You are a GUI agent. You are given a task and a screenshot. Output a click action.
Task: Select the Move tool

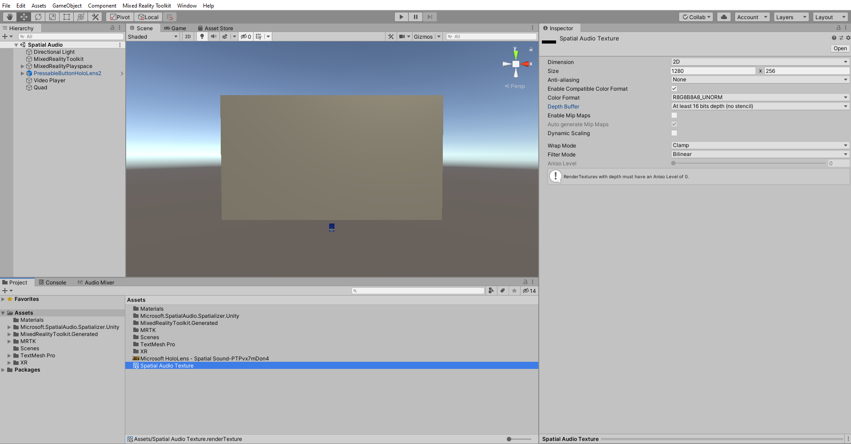[24, 17]
